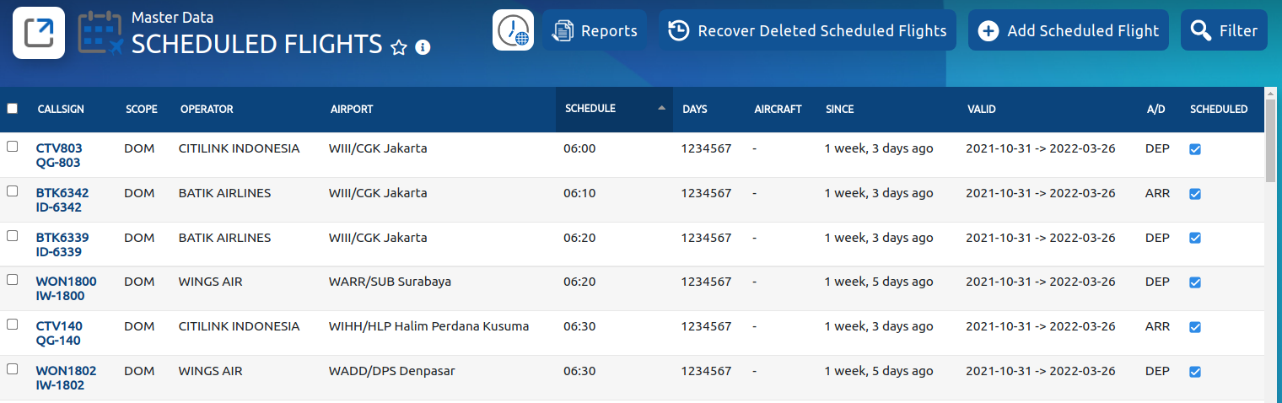Toggle Scheduled checkbox for WON1800
Image resolution: width=1282 pixels, height=403 pixels.
[1194, 282]
